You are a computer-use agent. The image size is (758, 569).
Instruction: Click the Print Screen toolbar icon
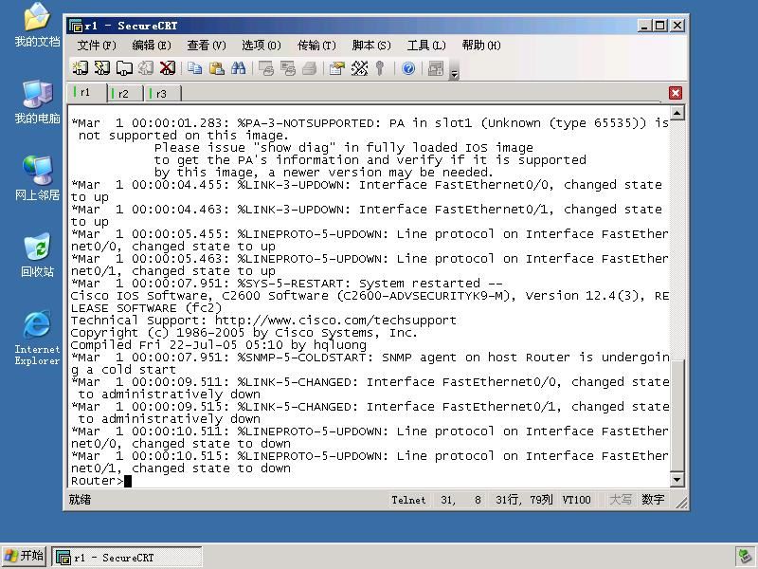266,68
